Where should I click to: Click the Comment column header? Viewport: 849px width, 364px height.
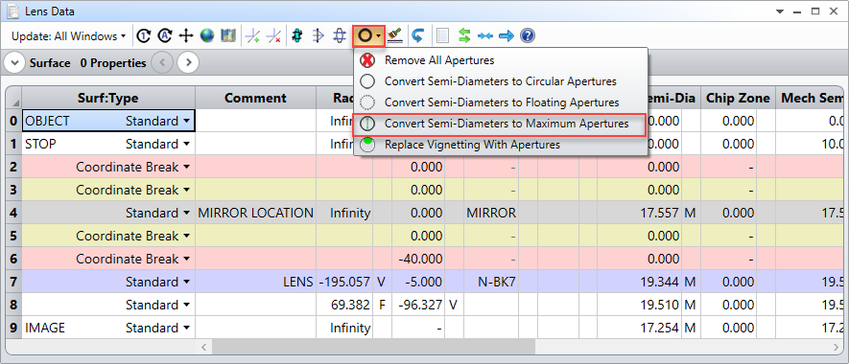(x=255, y=98)
